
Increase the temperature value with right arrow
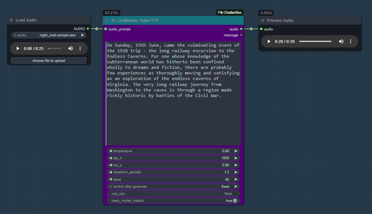point(236,151)
